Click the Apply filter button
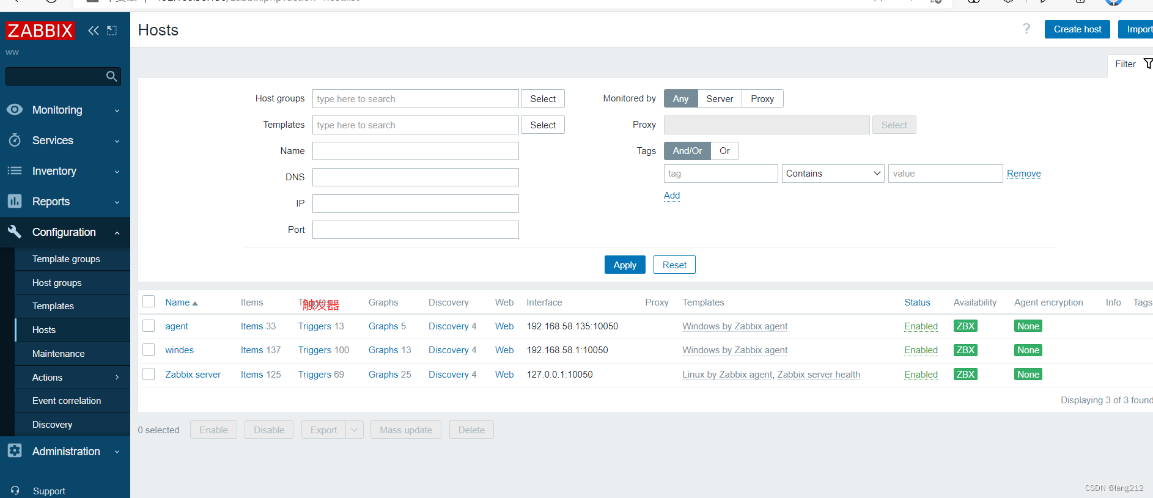Screen dimensions: 1153x498 [625, 265]
